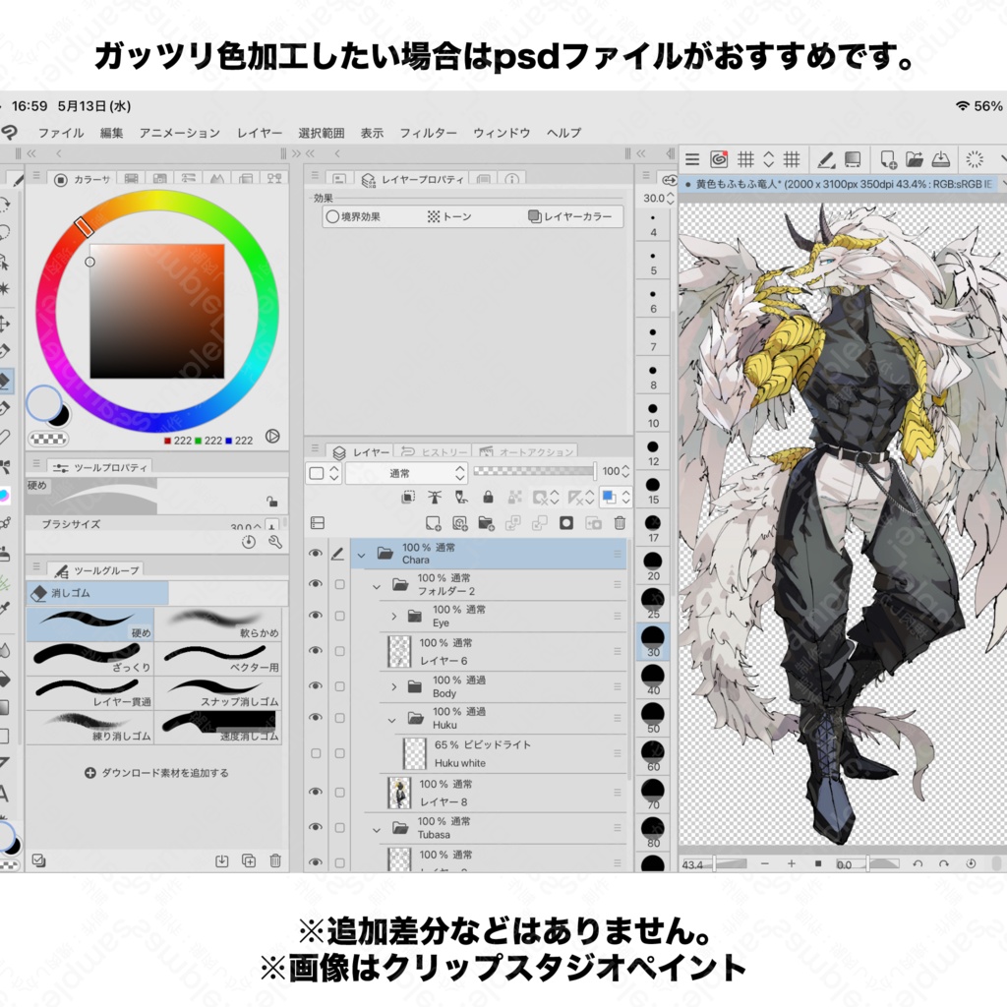This screenshot has height=1007, width=1007.
Task: Select the 境界効果 effect option
Action: coord(353,217)
